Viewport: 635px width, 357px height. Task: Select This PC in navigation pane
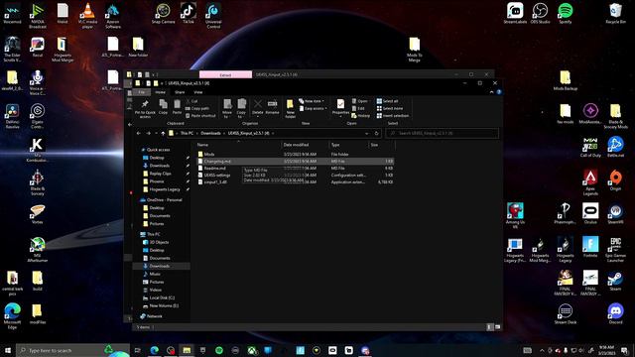point(154,234)
